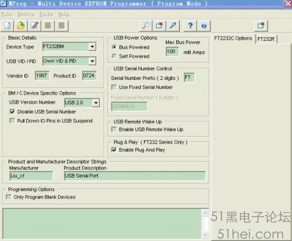Click the Fixed Serial Number field 20090414

pyautogui.click(x=129, y=106)
